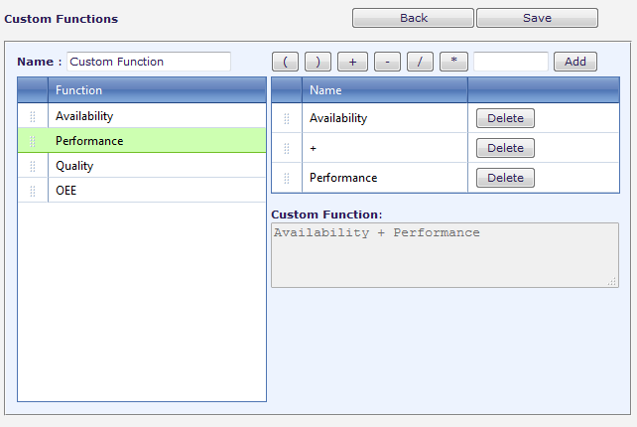Click the Name input field
The image size is (637, 427).
148,62
